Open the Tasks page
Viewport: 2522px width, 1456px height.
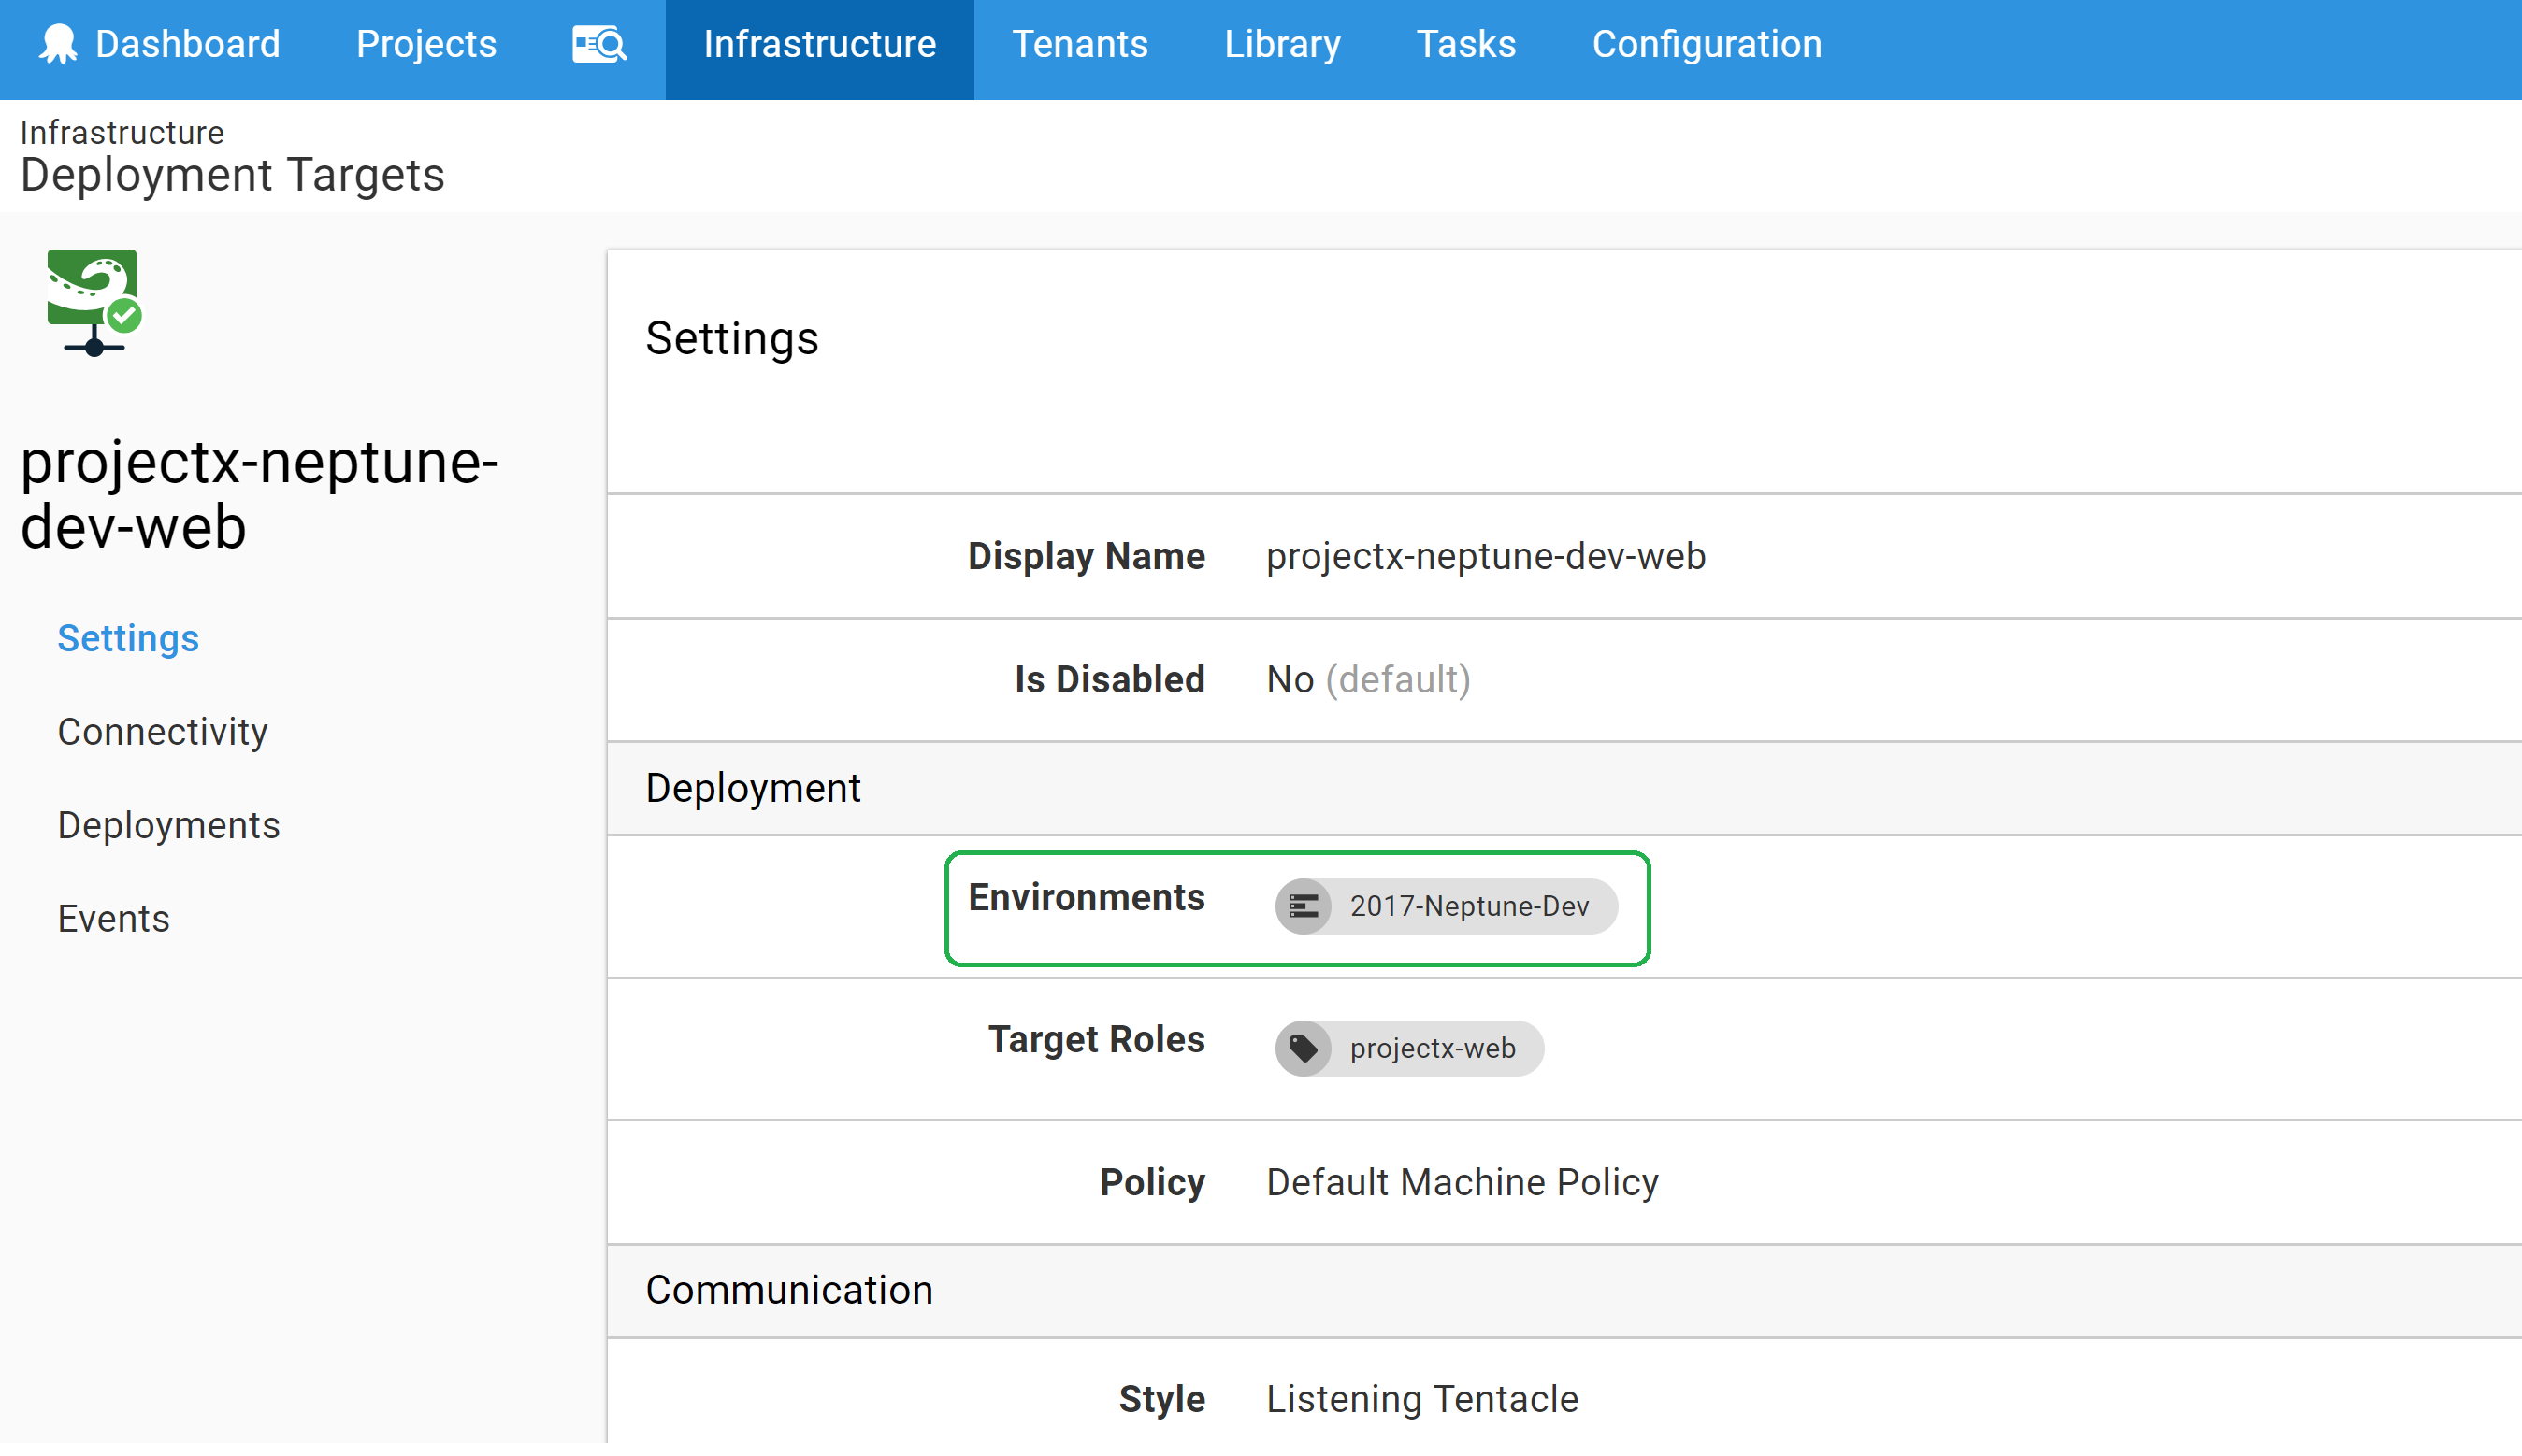coord(1465,45)
